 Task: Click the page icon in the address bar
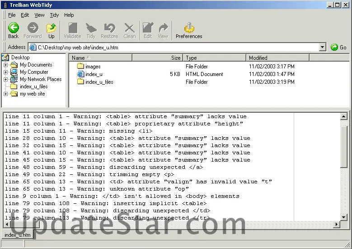pyautogui.click(x=33, y=47)
